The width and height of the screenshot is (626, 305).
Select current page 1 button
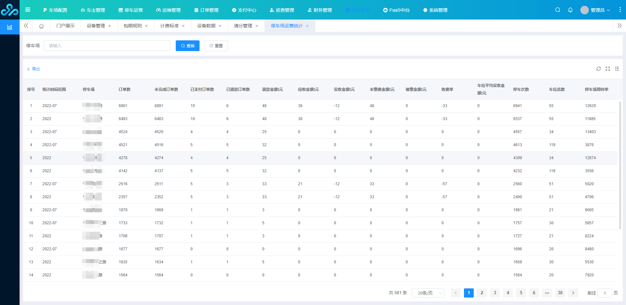click(x=469, y=293)
